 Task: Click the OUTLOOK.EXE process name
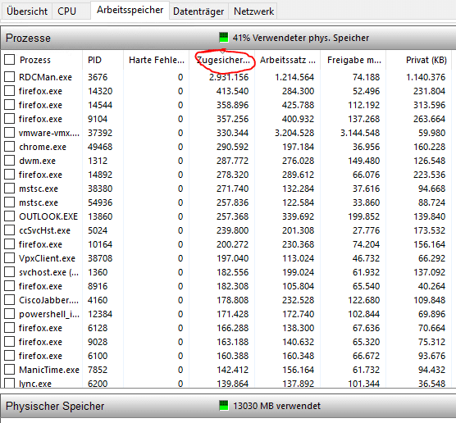point(48,216)
